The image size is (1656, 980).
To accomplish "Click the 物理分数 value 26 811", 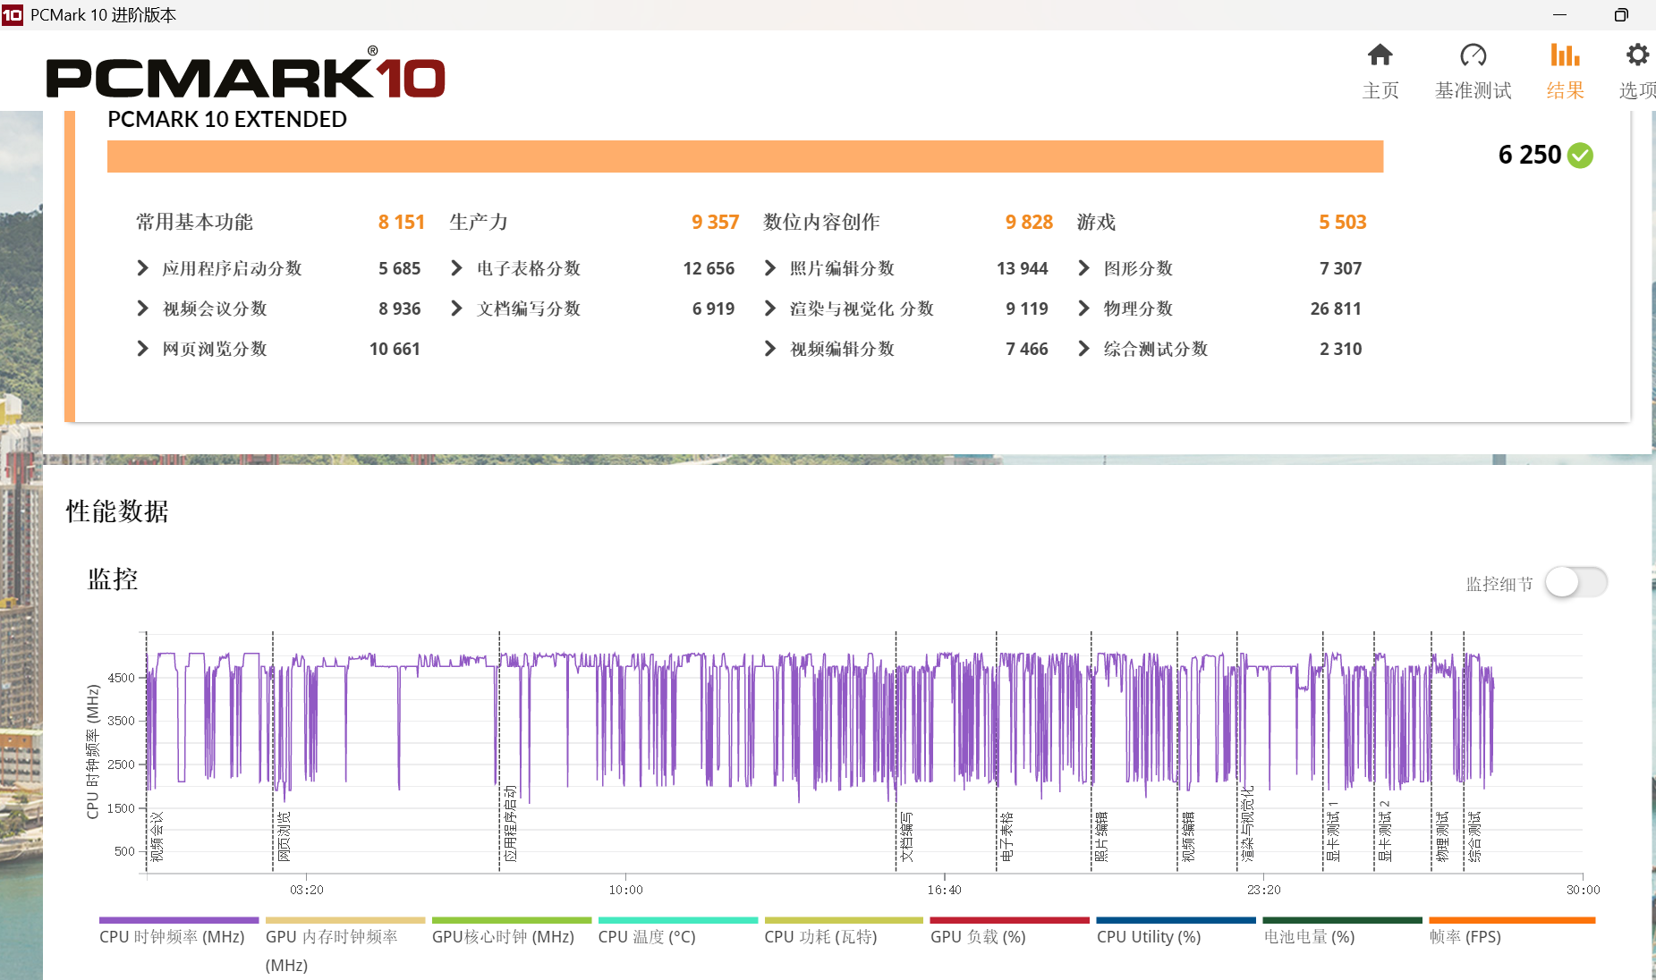I will point(1336,308).
